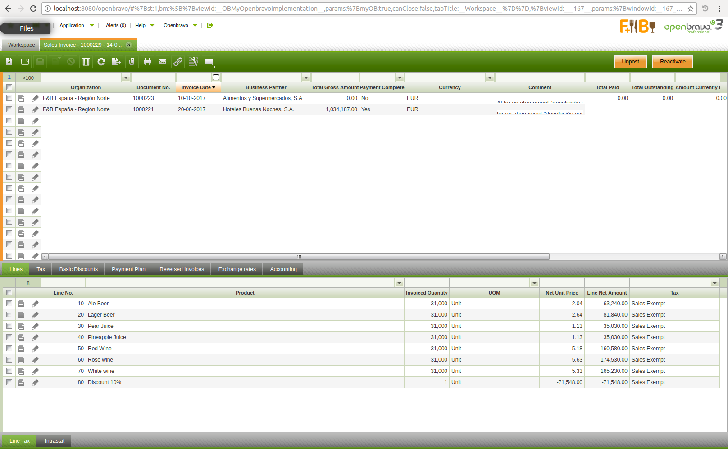The width and height of the screenshot is (728, 449).
Task: Open the Tax sub-tab
Action: pos(41,269)
